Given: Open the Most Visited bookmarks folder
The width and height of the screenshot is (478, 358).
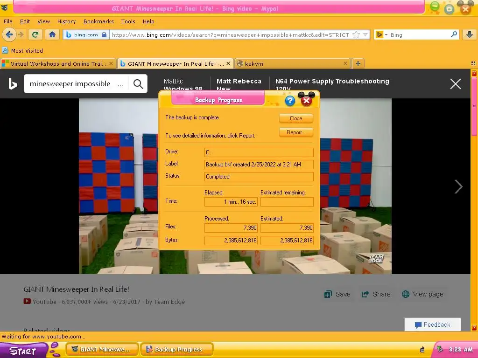Looking at the screenshot, I should 22,50.
